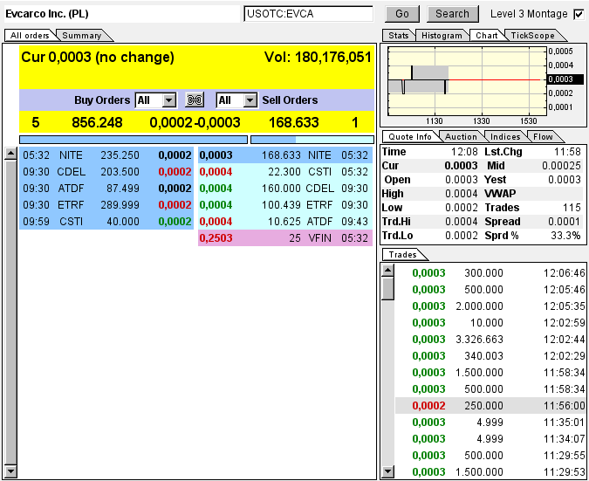
Task: Click the USOTC:EVCA symbol input field
Action: (x=308, y=14)
